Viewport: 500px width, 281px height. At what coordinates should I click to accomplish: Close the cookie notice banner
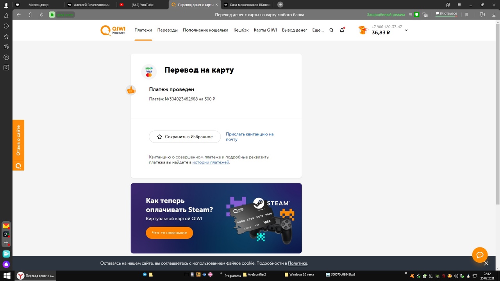pos(486,263)
